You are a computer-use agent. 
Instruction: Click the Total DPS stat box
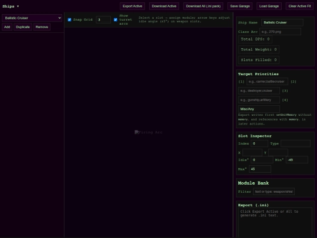[x=255, y=39]
